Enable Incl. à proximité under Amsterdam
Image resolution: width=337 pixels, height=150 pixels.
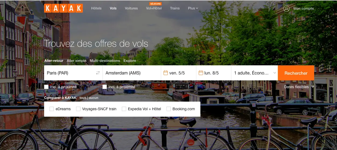pyautogui.click(x=105, y=87)
